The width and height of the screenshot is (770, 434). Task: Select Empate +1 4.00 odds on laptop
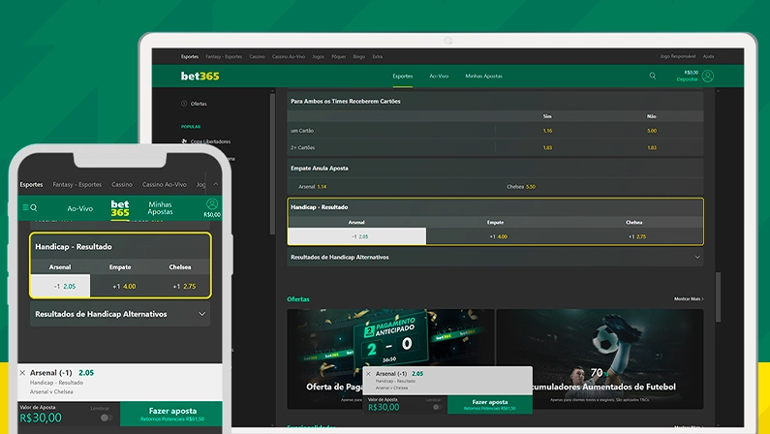click(x=496, y=236)
